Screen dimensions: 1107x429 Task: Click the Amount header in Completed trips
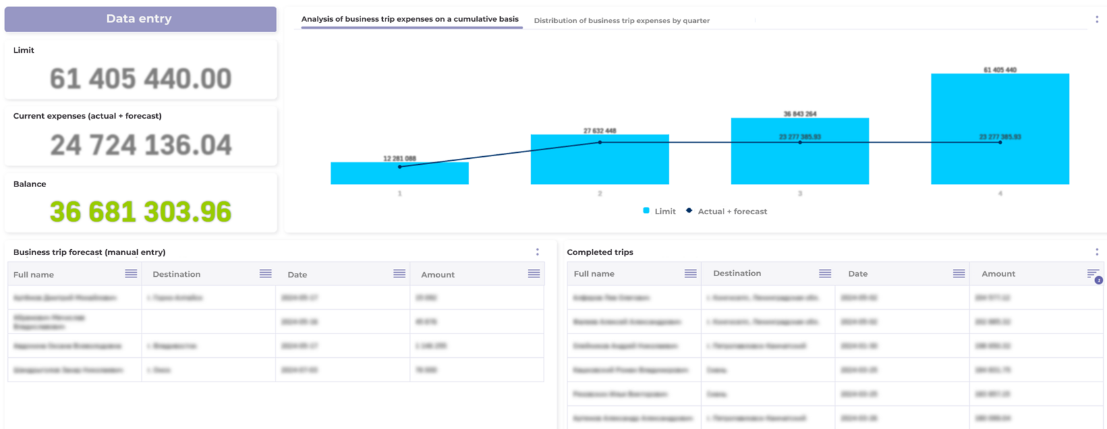(998, 273)
